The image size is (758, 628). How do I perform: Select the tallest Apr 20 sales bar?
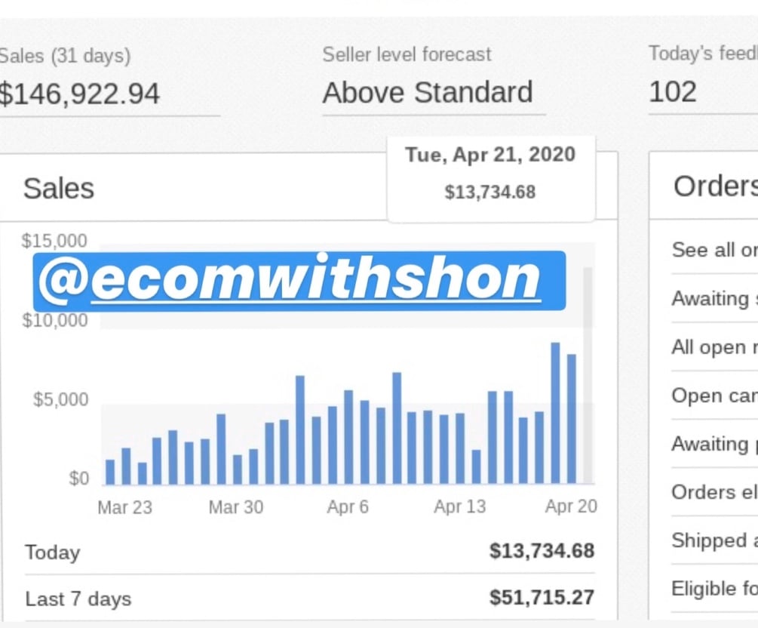pos(556,411)
